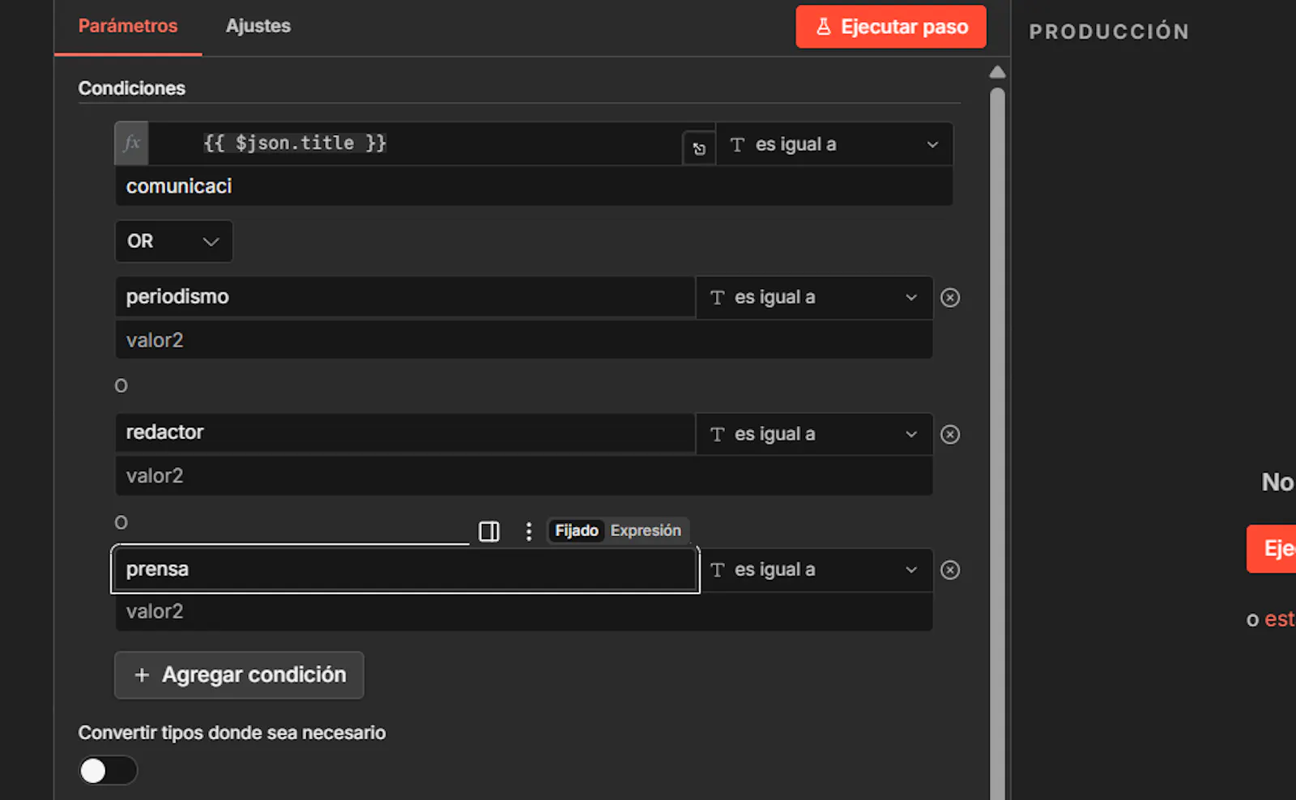Click the refresh icon next to $json.title
Image resolution: width=1296 pixels, height=800 pixels.
tap(699, 148)
